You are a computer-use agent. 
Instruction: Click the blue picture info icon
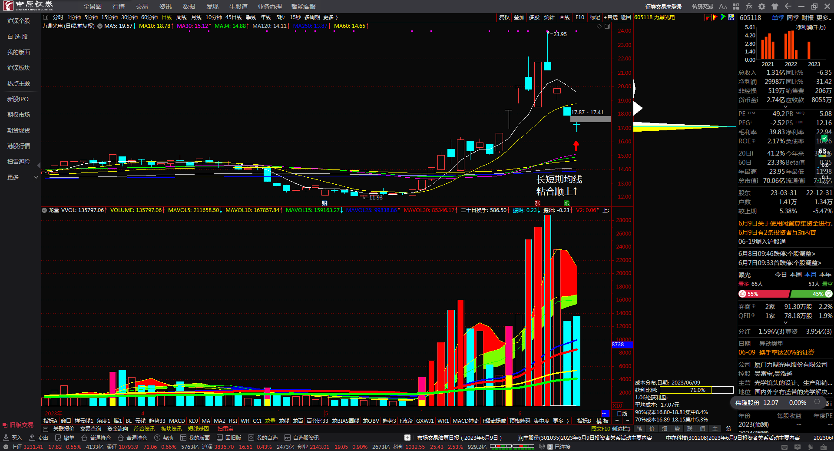pyautogui.click(x=731, y=17)
